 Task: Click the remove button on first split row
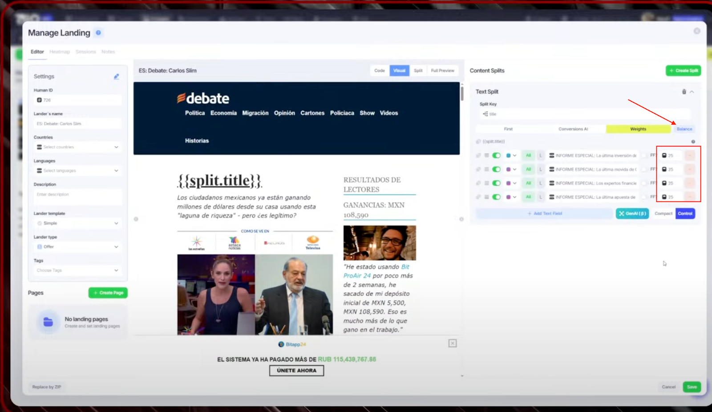(690, 156)
